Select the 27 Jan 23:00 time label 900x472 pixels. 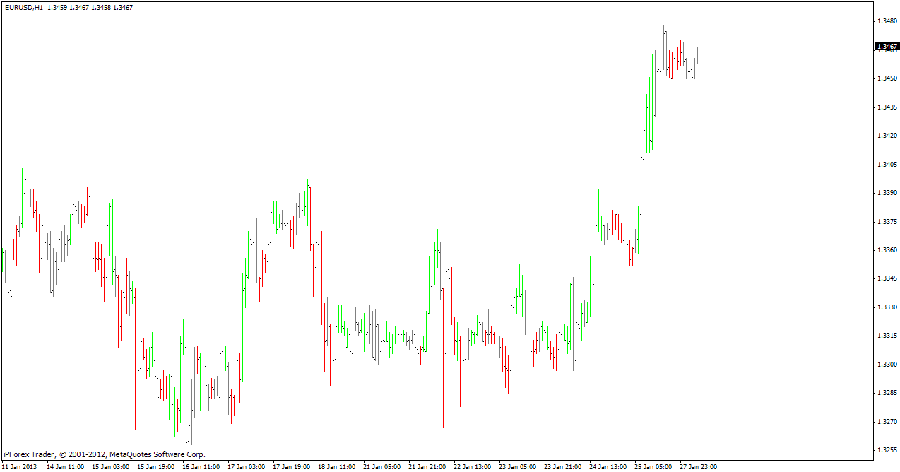coord(698,466)
